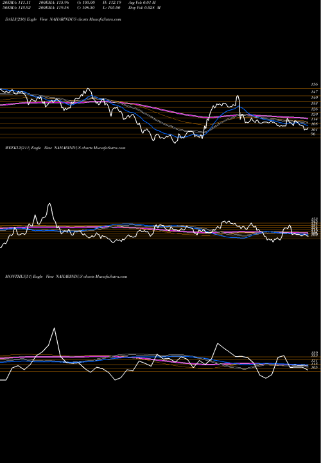Click the 101 price label on daily chart

(x=315, y=130)
